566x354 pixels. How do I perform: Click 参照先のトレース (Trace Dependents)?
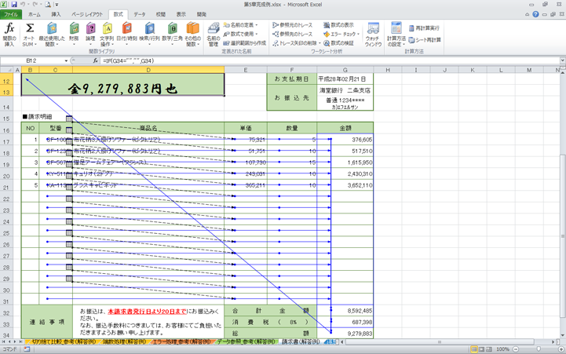tap(292, 34)
